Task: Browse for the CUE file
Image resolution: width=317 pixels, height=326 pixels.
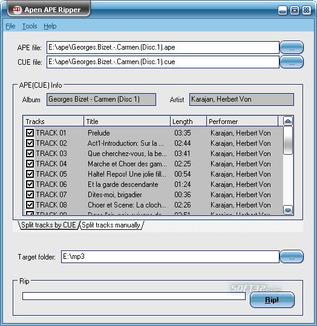Action: click(292, 62)
